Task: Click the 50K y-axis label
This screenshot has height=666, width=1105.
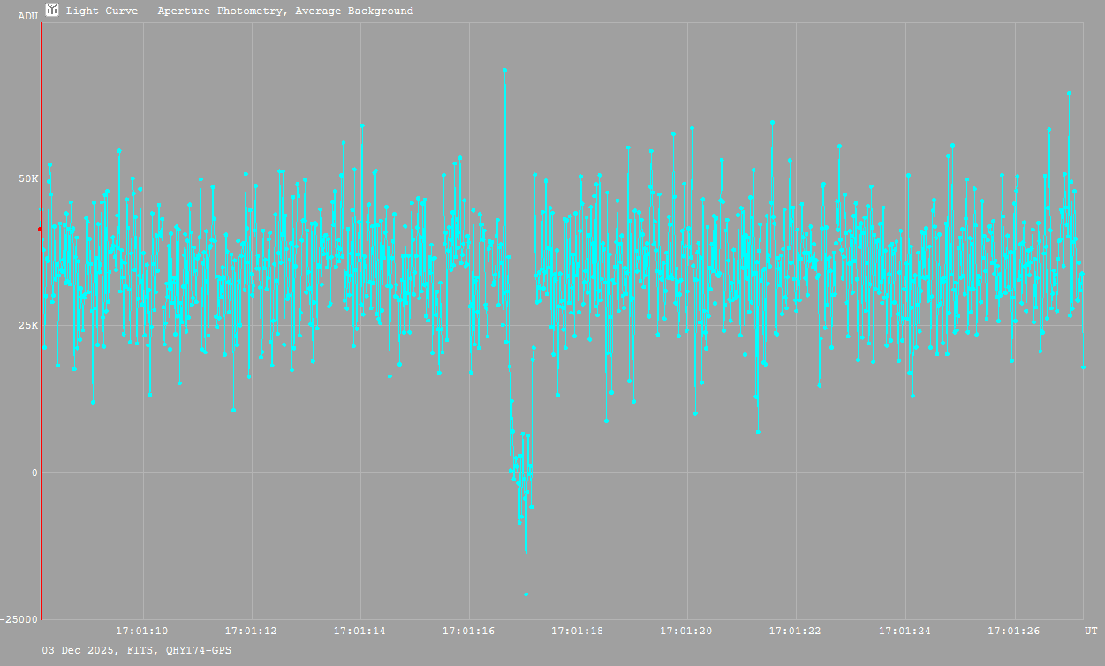Action: (x=28, y=178)
